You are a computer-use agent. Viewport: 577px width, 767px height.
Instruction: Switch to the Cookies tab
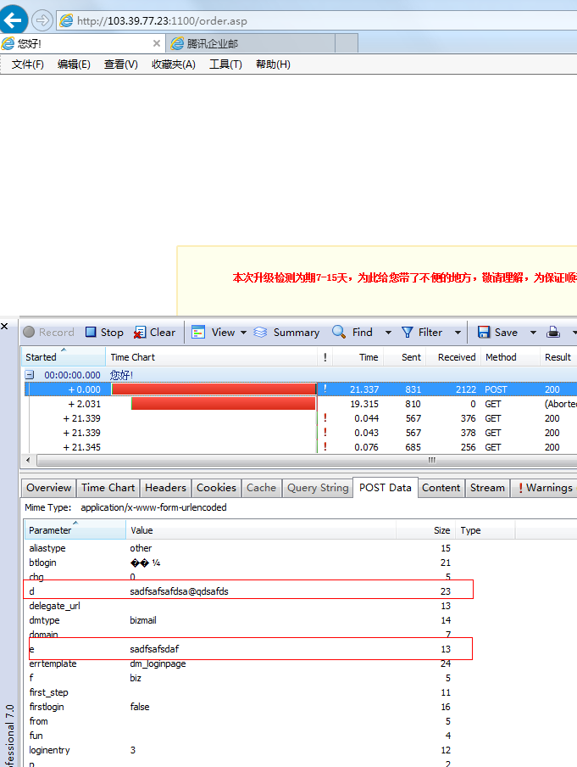point(216,488)
